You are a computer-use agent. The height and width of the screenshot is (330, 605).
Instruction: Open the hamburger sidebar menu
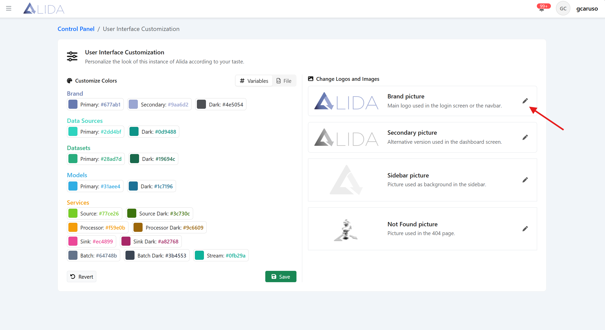coord(9,9)
